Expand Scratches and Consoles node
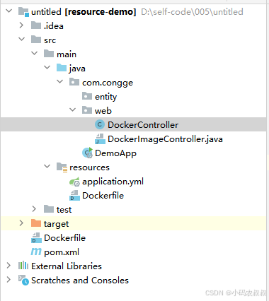The height and width of the screenshot is (301, 269). 8,280
